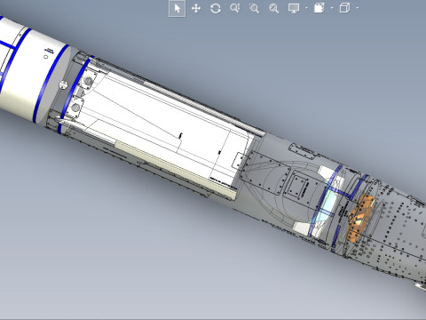Select the orange component in the model

tap(360, 218)
